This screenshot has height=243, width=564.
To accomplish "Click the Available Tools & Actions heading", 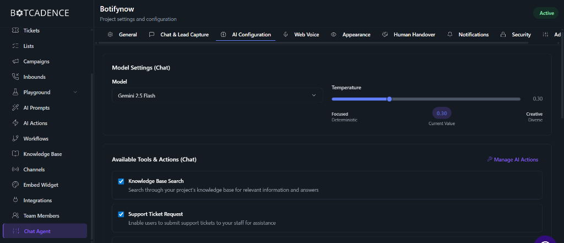I will point(154,159).
